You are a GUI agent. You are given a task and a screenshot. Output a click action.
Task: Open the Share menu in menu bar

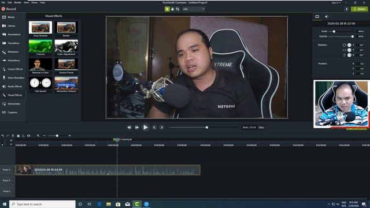click(34, 2)
